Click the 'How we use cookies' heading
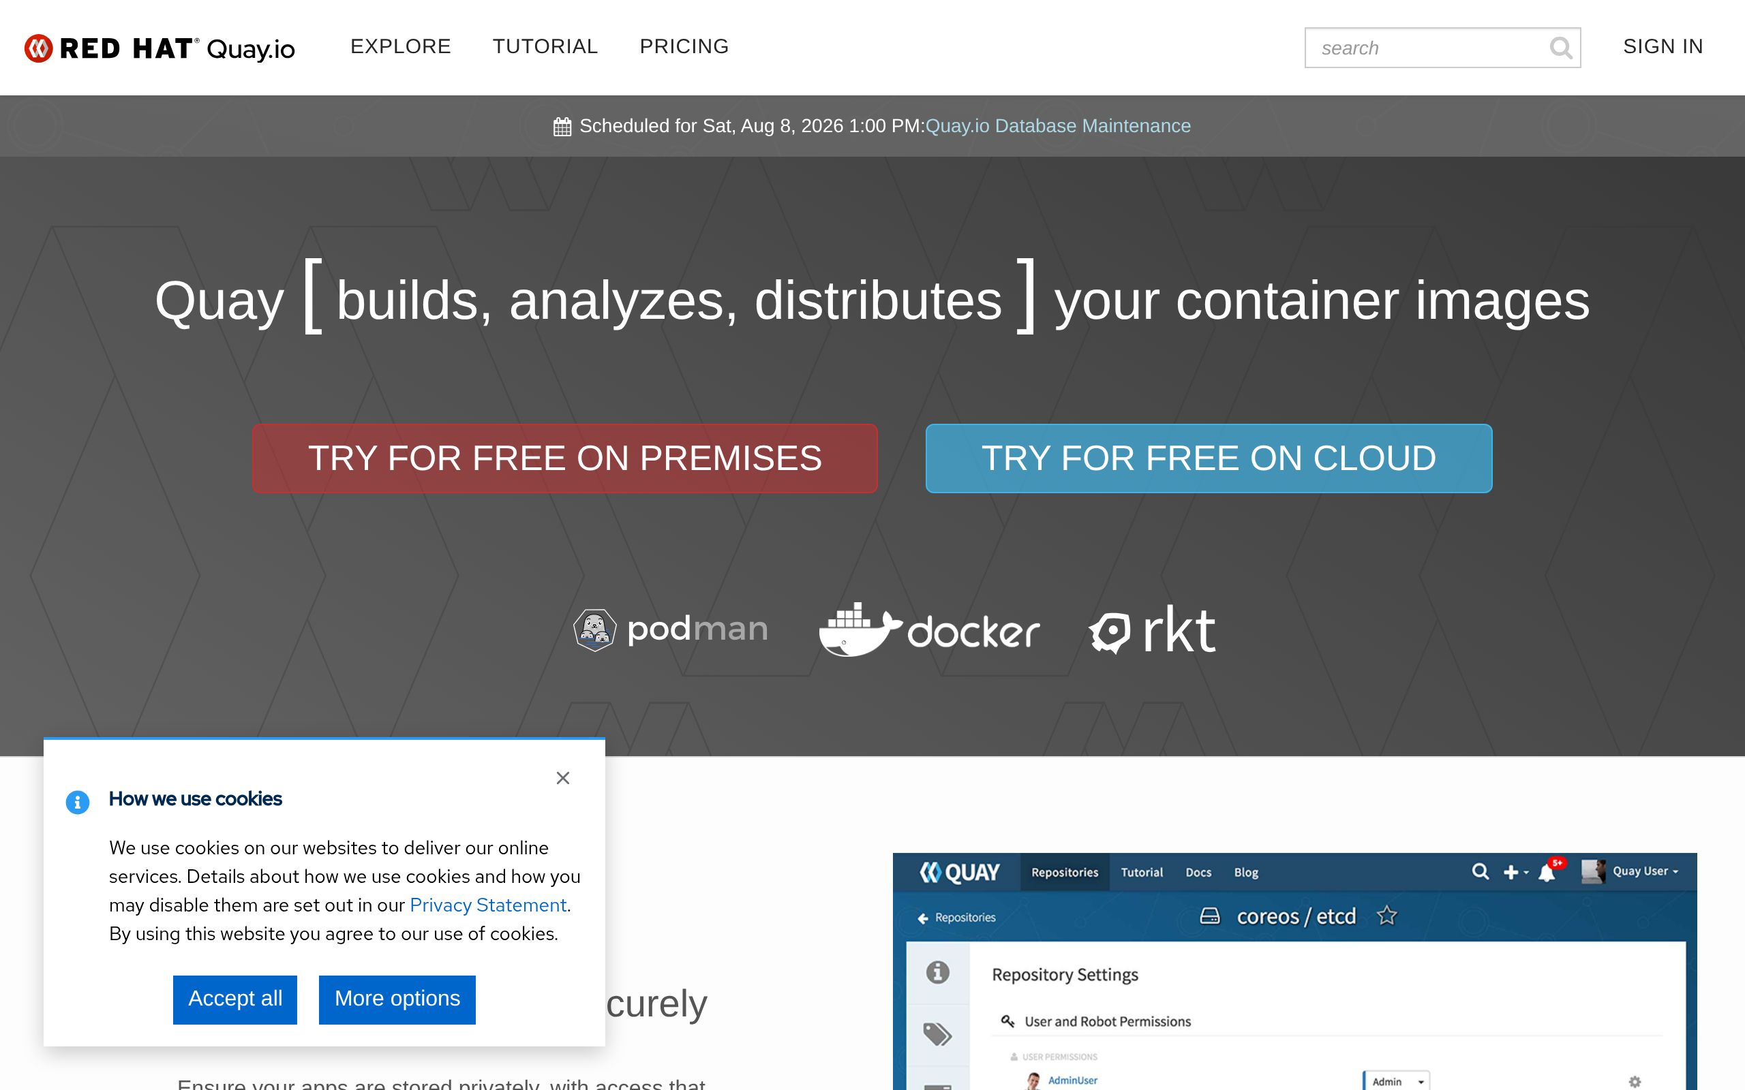 196,798
